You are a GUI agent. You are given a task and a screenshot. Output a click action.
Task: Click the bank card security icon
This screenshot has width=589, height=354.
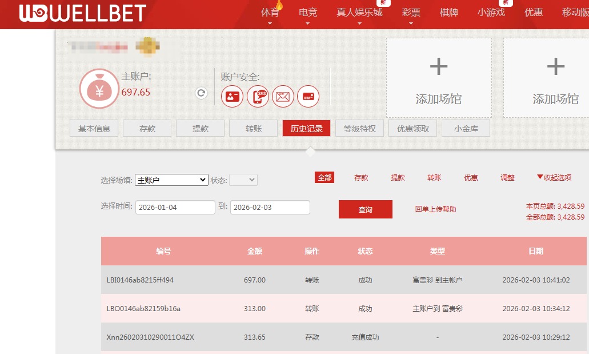tap(308, 96)
